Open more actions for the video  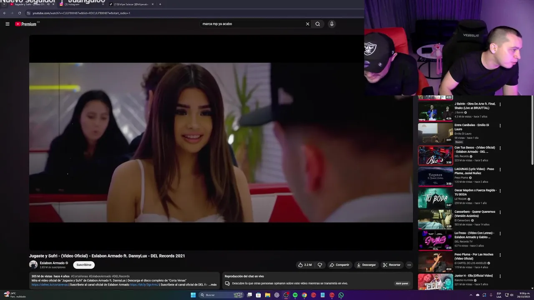[x=409, y=265]
